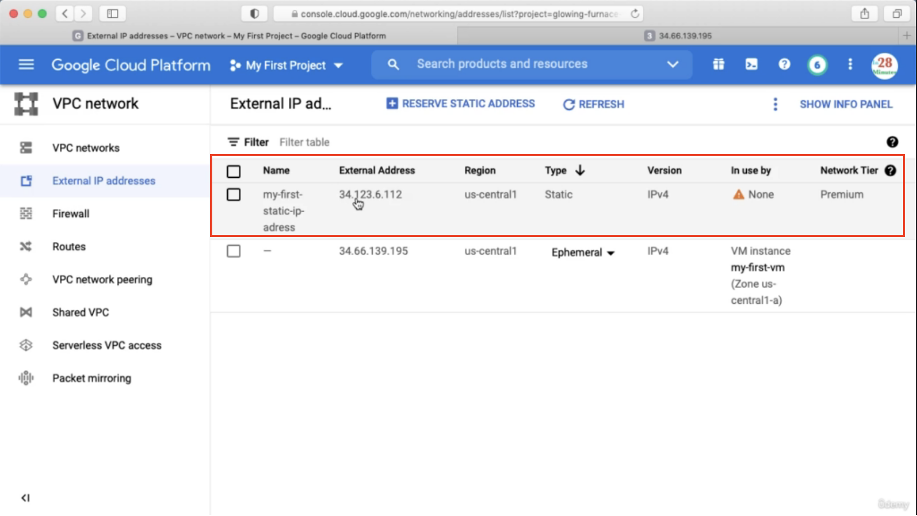Open the page actions three-dot menu

point(775,104)
